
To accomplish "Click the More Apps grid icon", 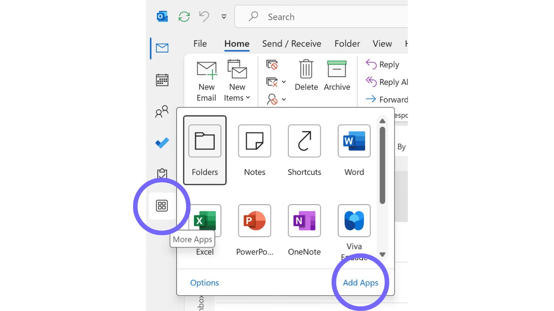I will click(162, 206).
